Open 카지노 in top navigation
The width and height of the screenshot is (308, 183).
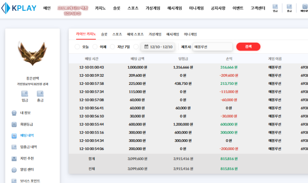click(x=100, y=8)
